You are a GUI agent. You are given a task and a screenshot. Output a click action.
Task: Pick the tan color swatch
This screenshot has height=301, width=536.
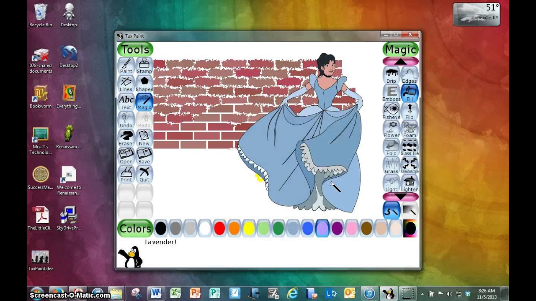(x=381, y=228)
